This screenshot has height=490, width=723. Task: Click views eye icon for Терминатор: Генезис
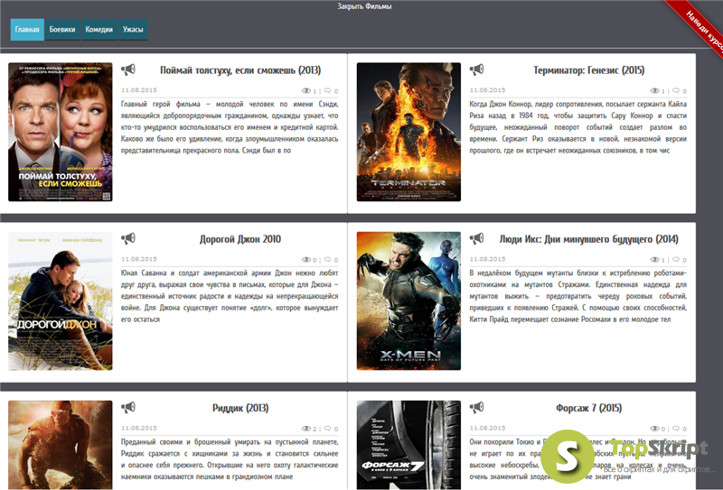(654, 91)
